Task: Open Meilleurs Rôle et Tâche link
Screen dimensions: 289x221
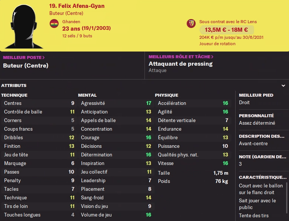Action: pos(181,57)
